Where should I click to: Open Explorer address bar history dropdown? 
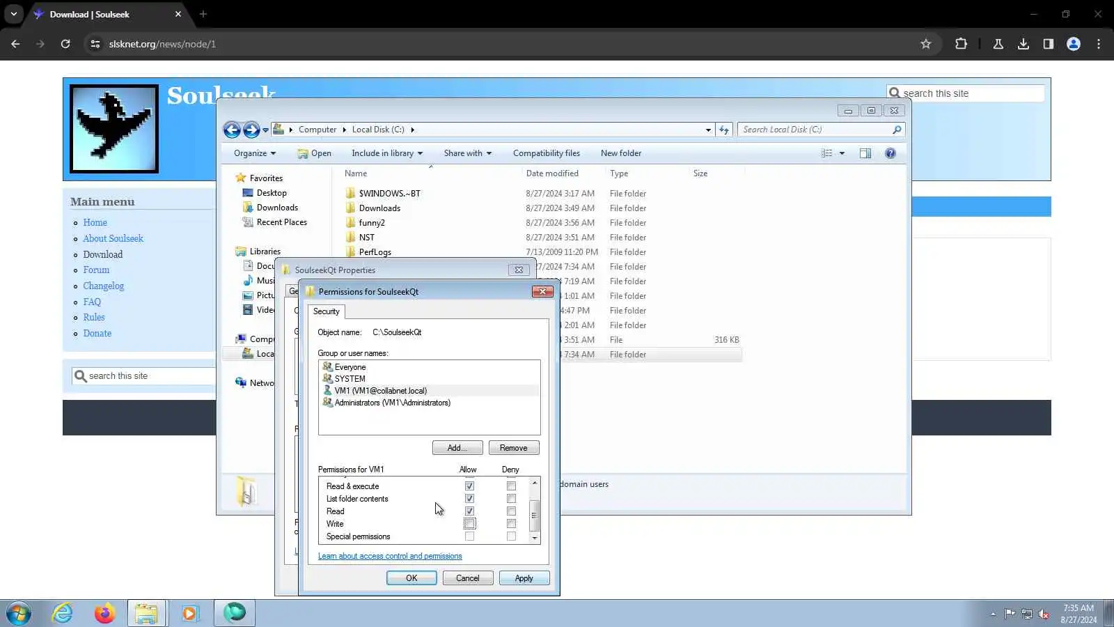click(708, 130)
